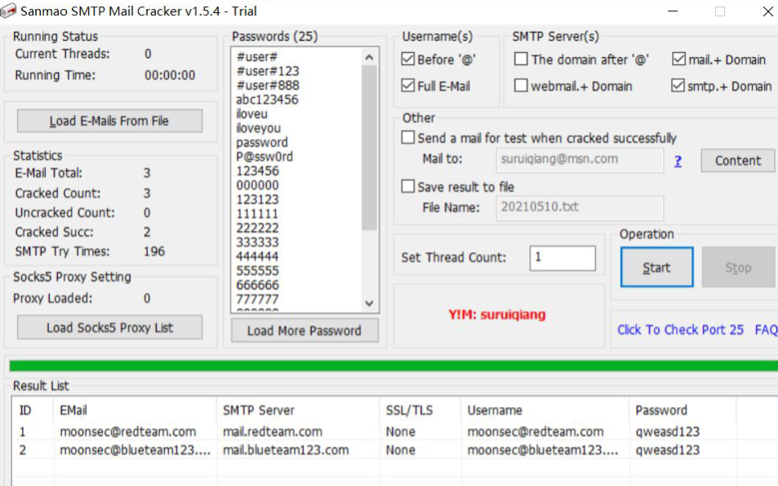Enable 'The domain after @' checkbox
The image size is (778, 486).
point(521,60)
